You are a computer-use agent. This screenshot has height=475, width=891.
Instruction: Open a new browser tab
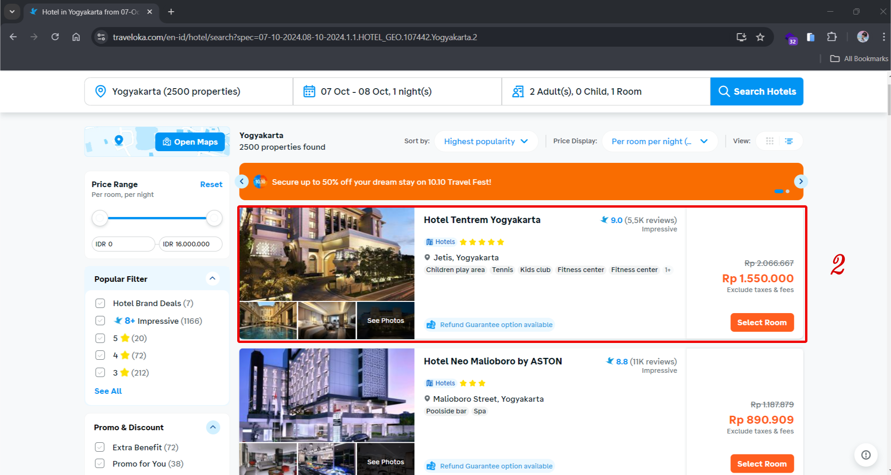(171, 12)
